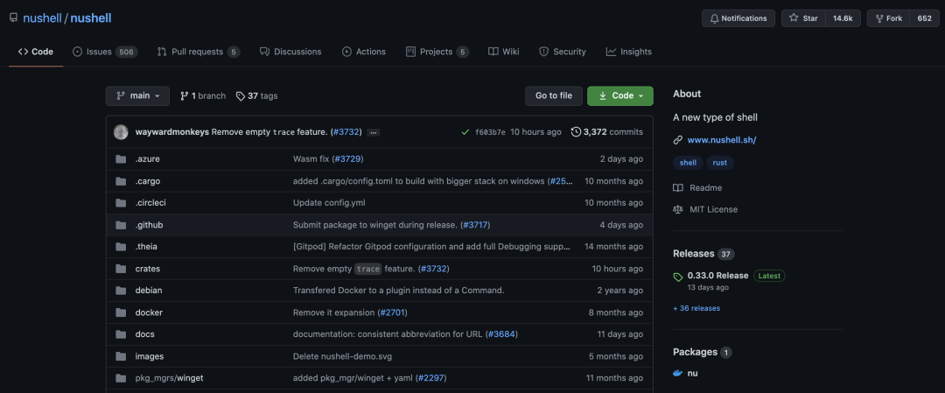Switch to the Code tab
This screenshot has height=393, width=945.
(36, 52)
